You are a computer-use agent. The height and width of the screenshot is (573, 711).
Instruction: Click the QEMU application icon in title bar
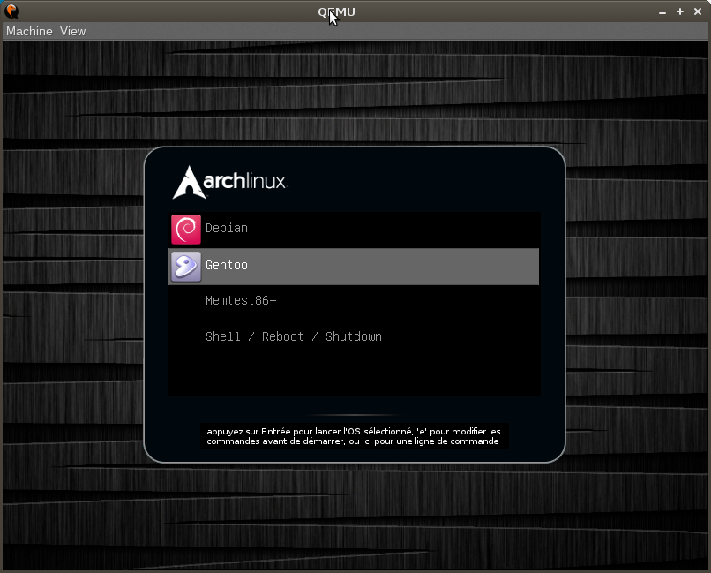tap(11, 11)
